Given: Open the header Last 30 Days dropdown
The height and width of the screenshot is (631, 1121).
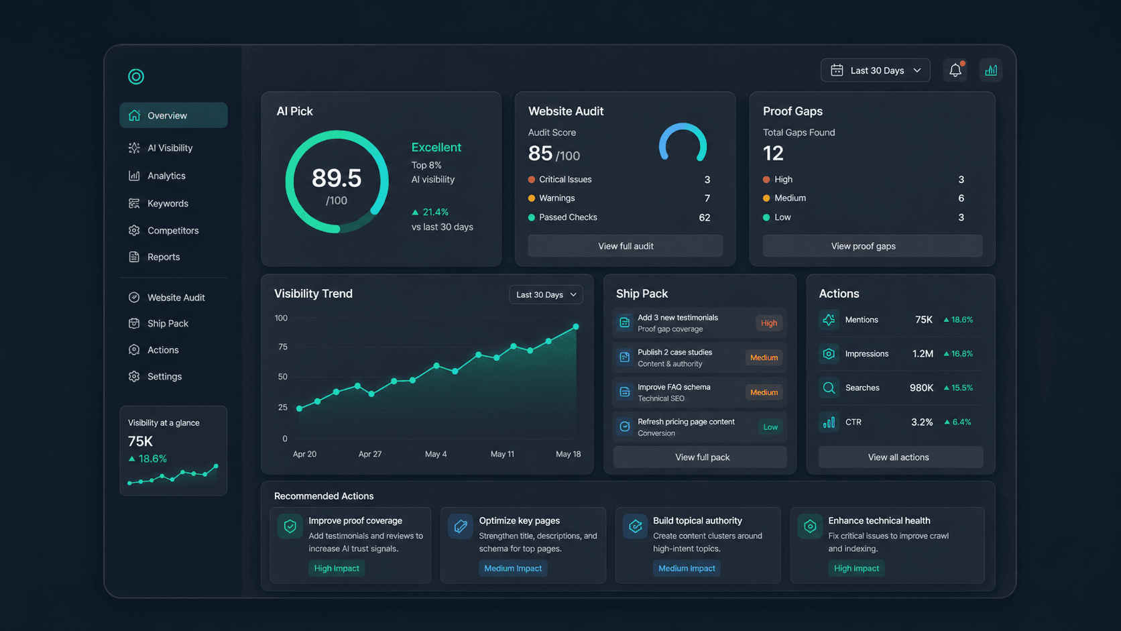Looking at the screenshot, I should (875, 70).
